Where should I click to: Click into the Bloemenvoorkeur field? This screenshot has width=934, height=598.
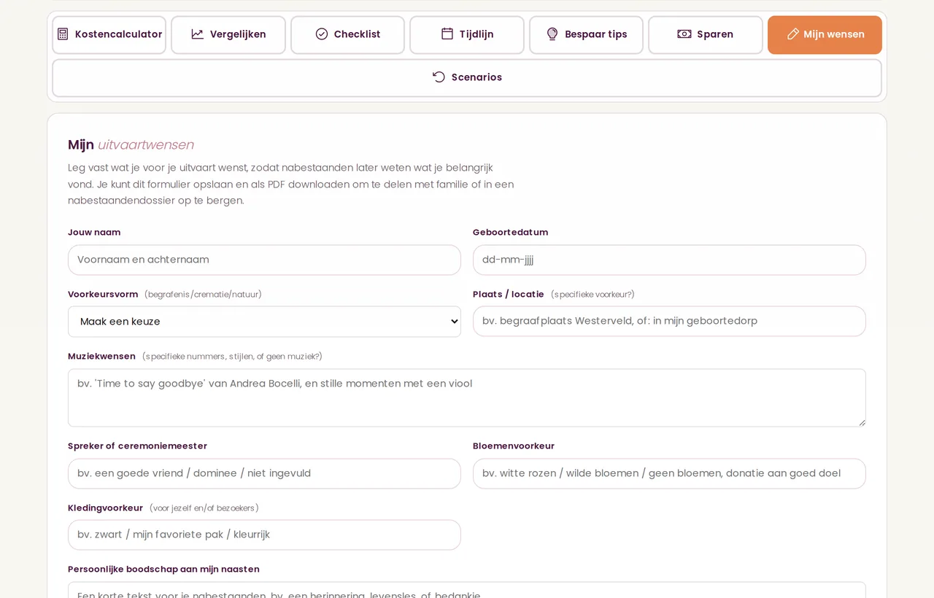[669, 473]
